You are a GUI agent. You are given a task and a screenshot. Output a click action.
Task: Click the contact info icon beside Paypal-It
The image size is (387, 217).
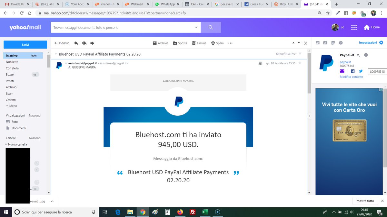coord(366,55)
